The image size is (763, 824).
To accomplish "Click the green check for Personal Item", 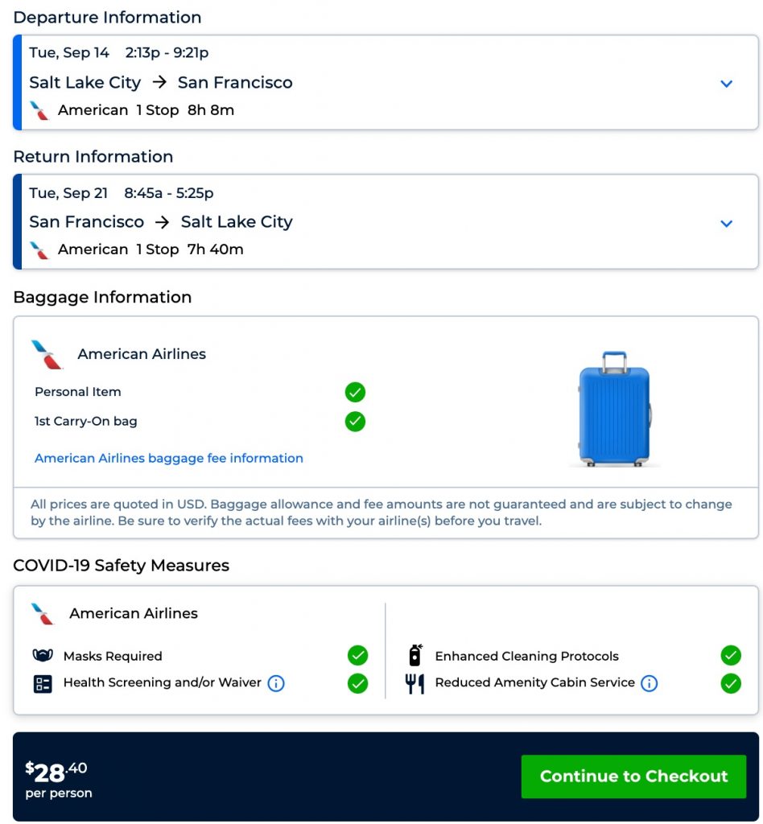I will click(355, 392).
